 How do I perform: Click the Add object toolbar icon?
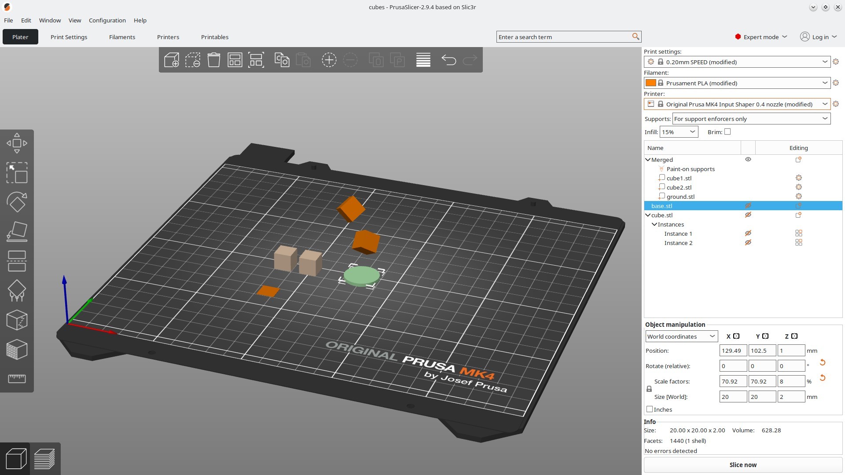coord(171,60)
